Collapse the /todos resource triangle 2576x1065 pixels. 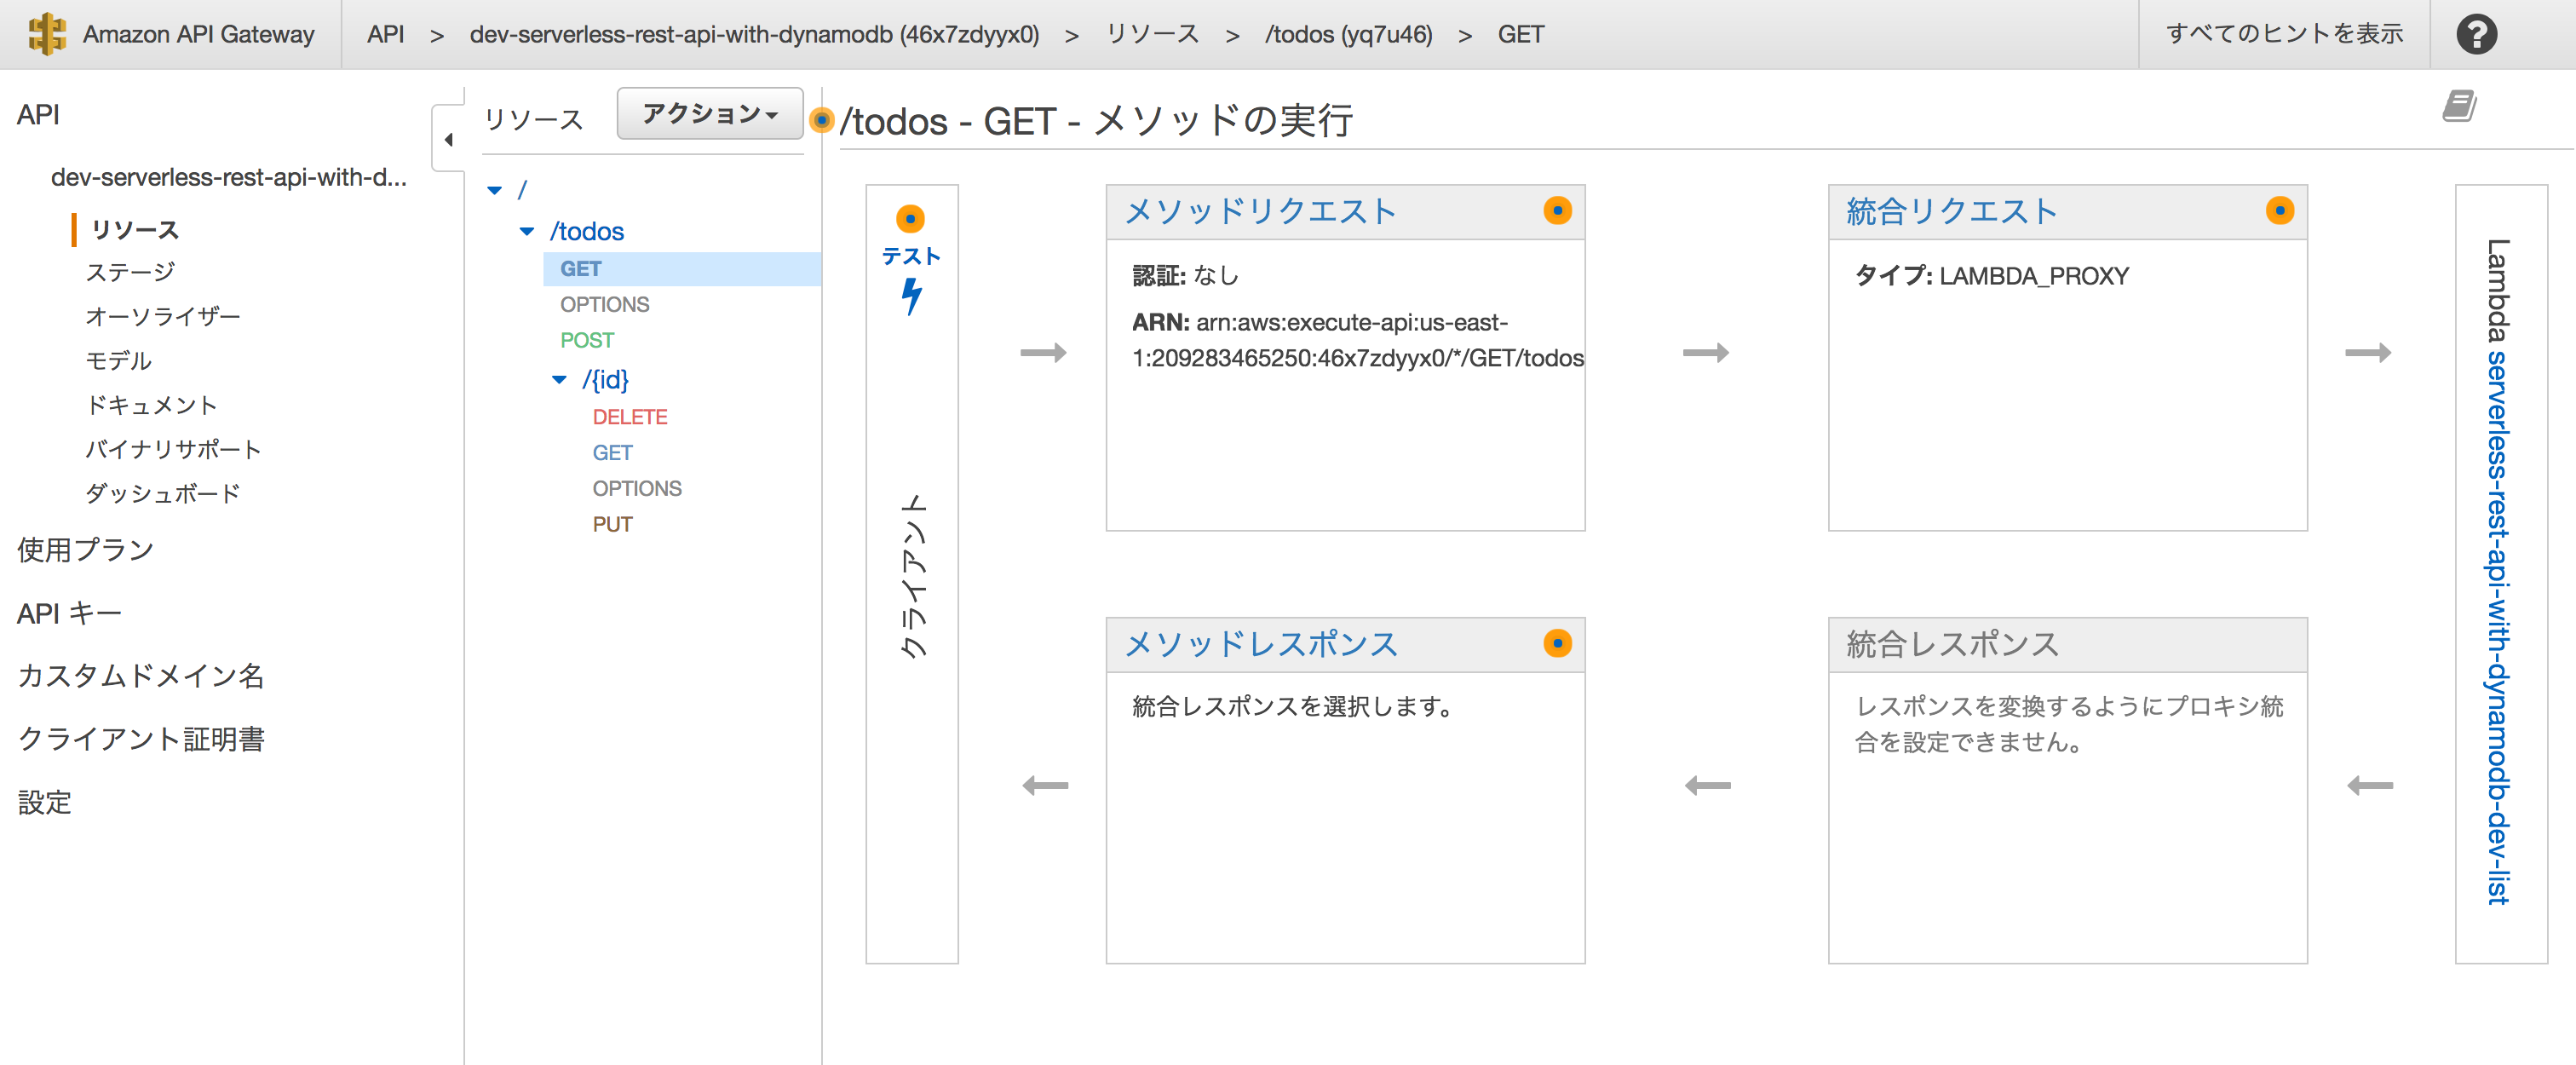point(527,231)
